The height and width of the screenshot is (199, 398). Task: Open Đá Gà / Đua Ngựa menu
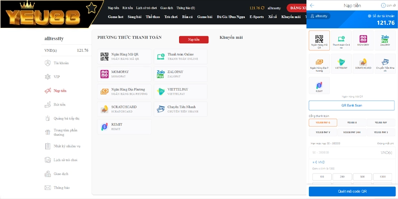pos(231,17)
